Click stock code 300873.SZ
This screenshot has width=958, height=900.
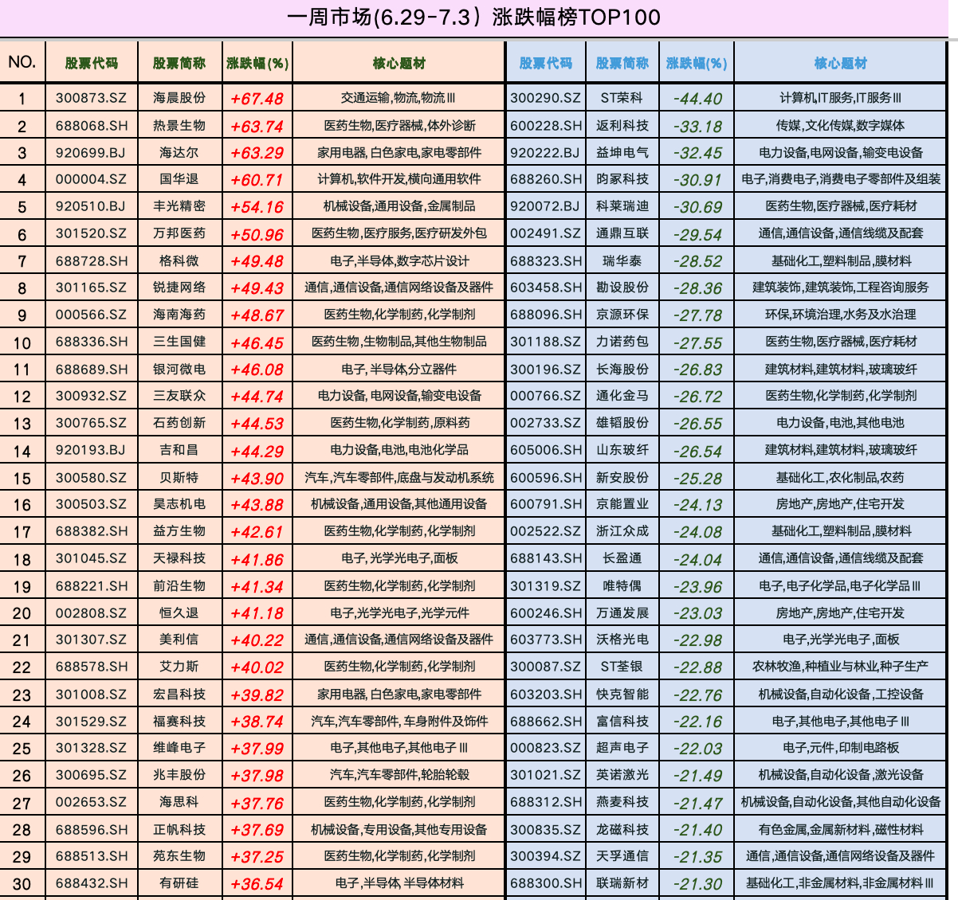pos(91,98)
